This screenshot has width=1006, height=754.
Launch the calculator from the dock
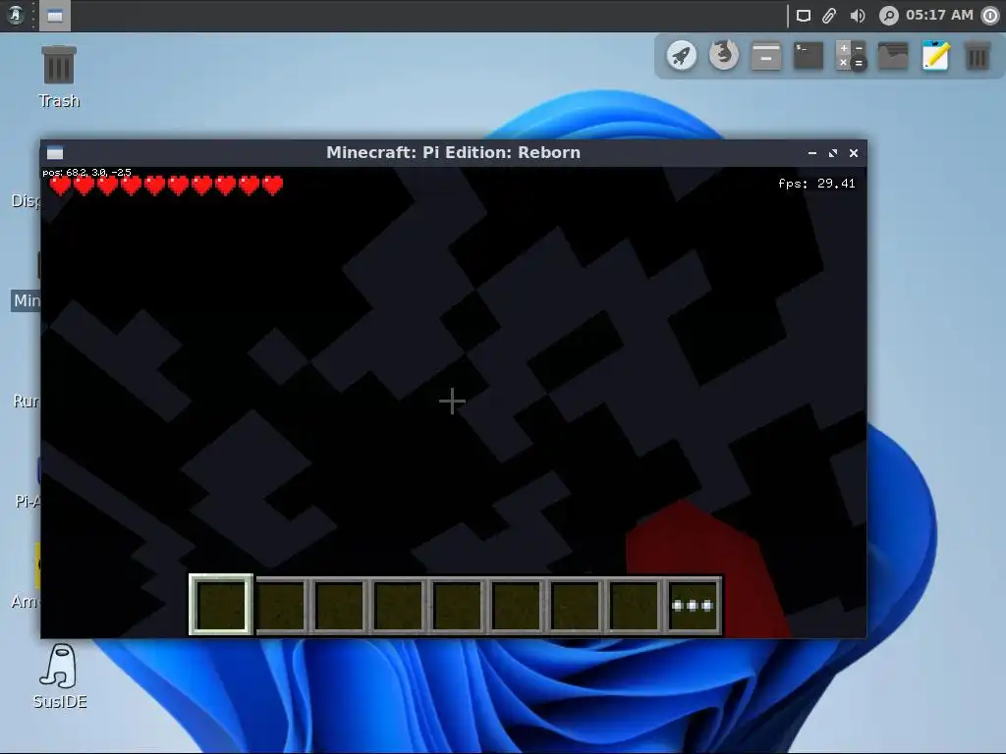tap(851, 56)
